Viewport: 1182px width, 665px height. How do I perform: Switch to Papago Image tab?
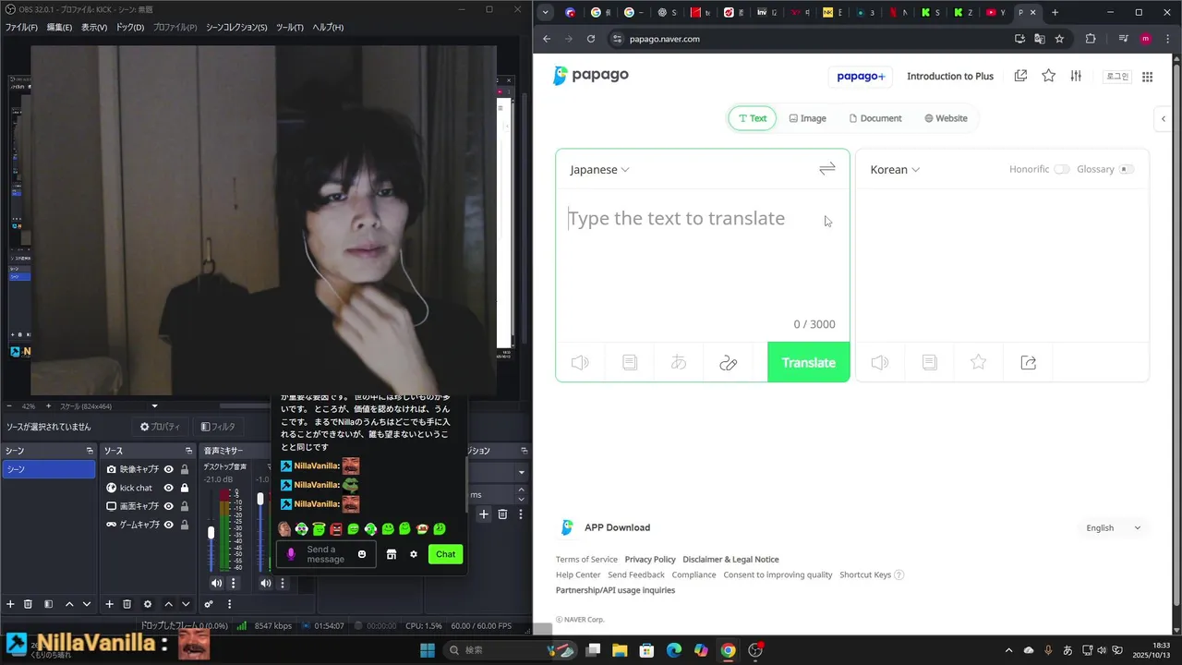click(x=808, y=118)
